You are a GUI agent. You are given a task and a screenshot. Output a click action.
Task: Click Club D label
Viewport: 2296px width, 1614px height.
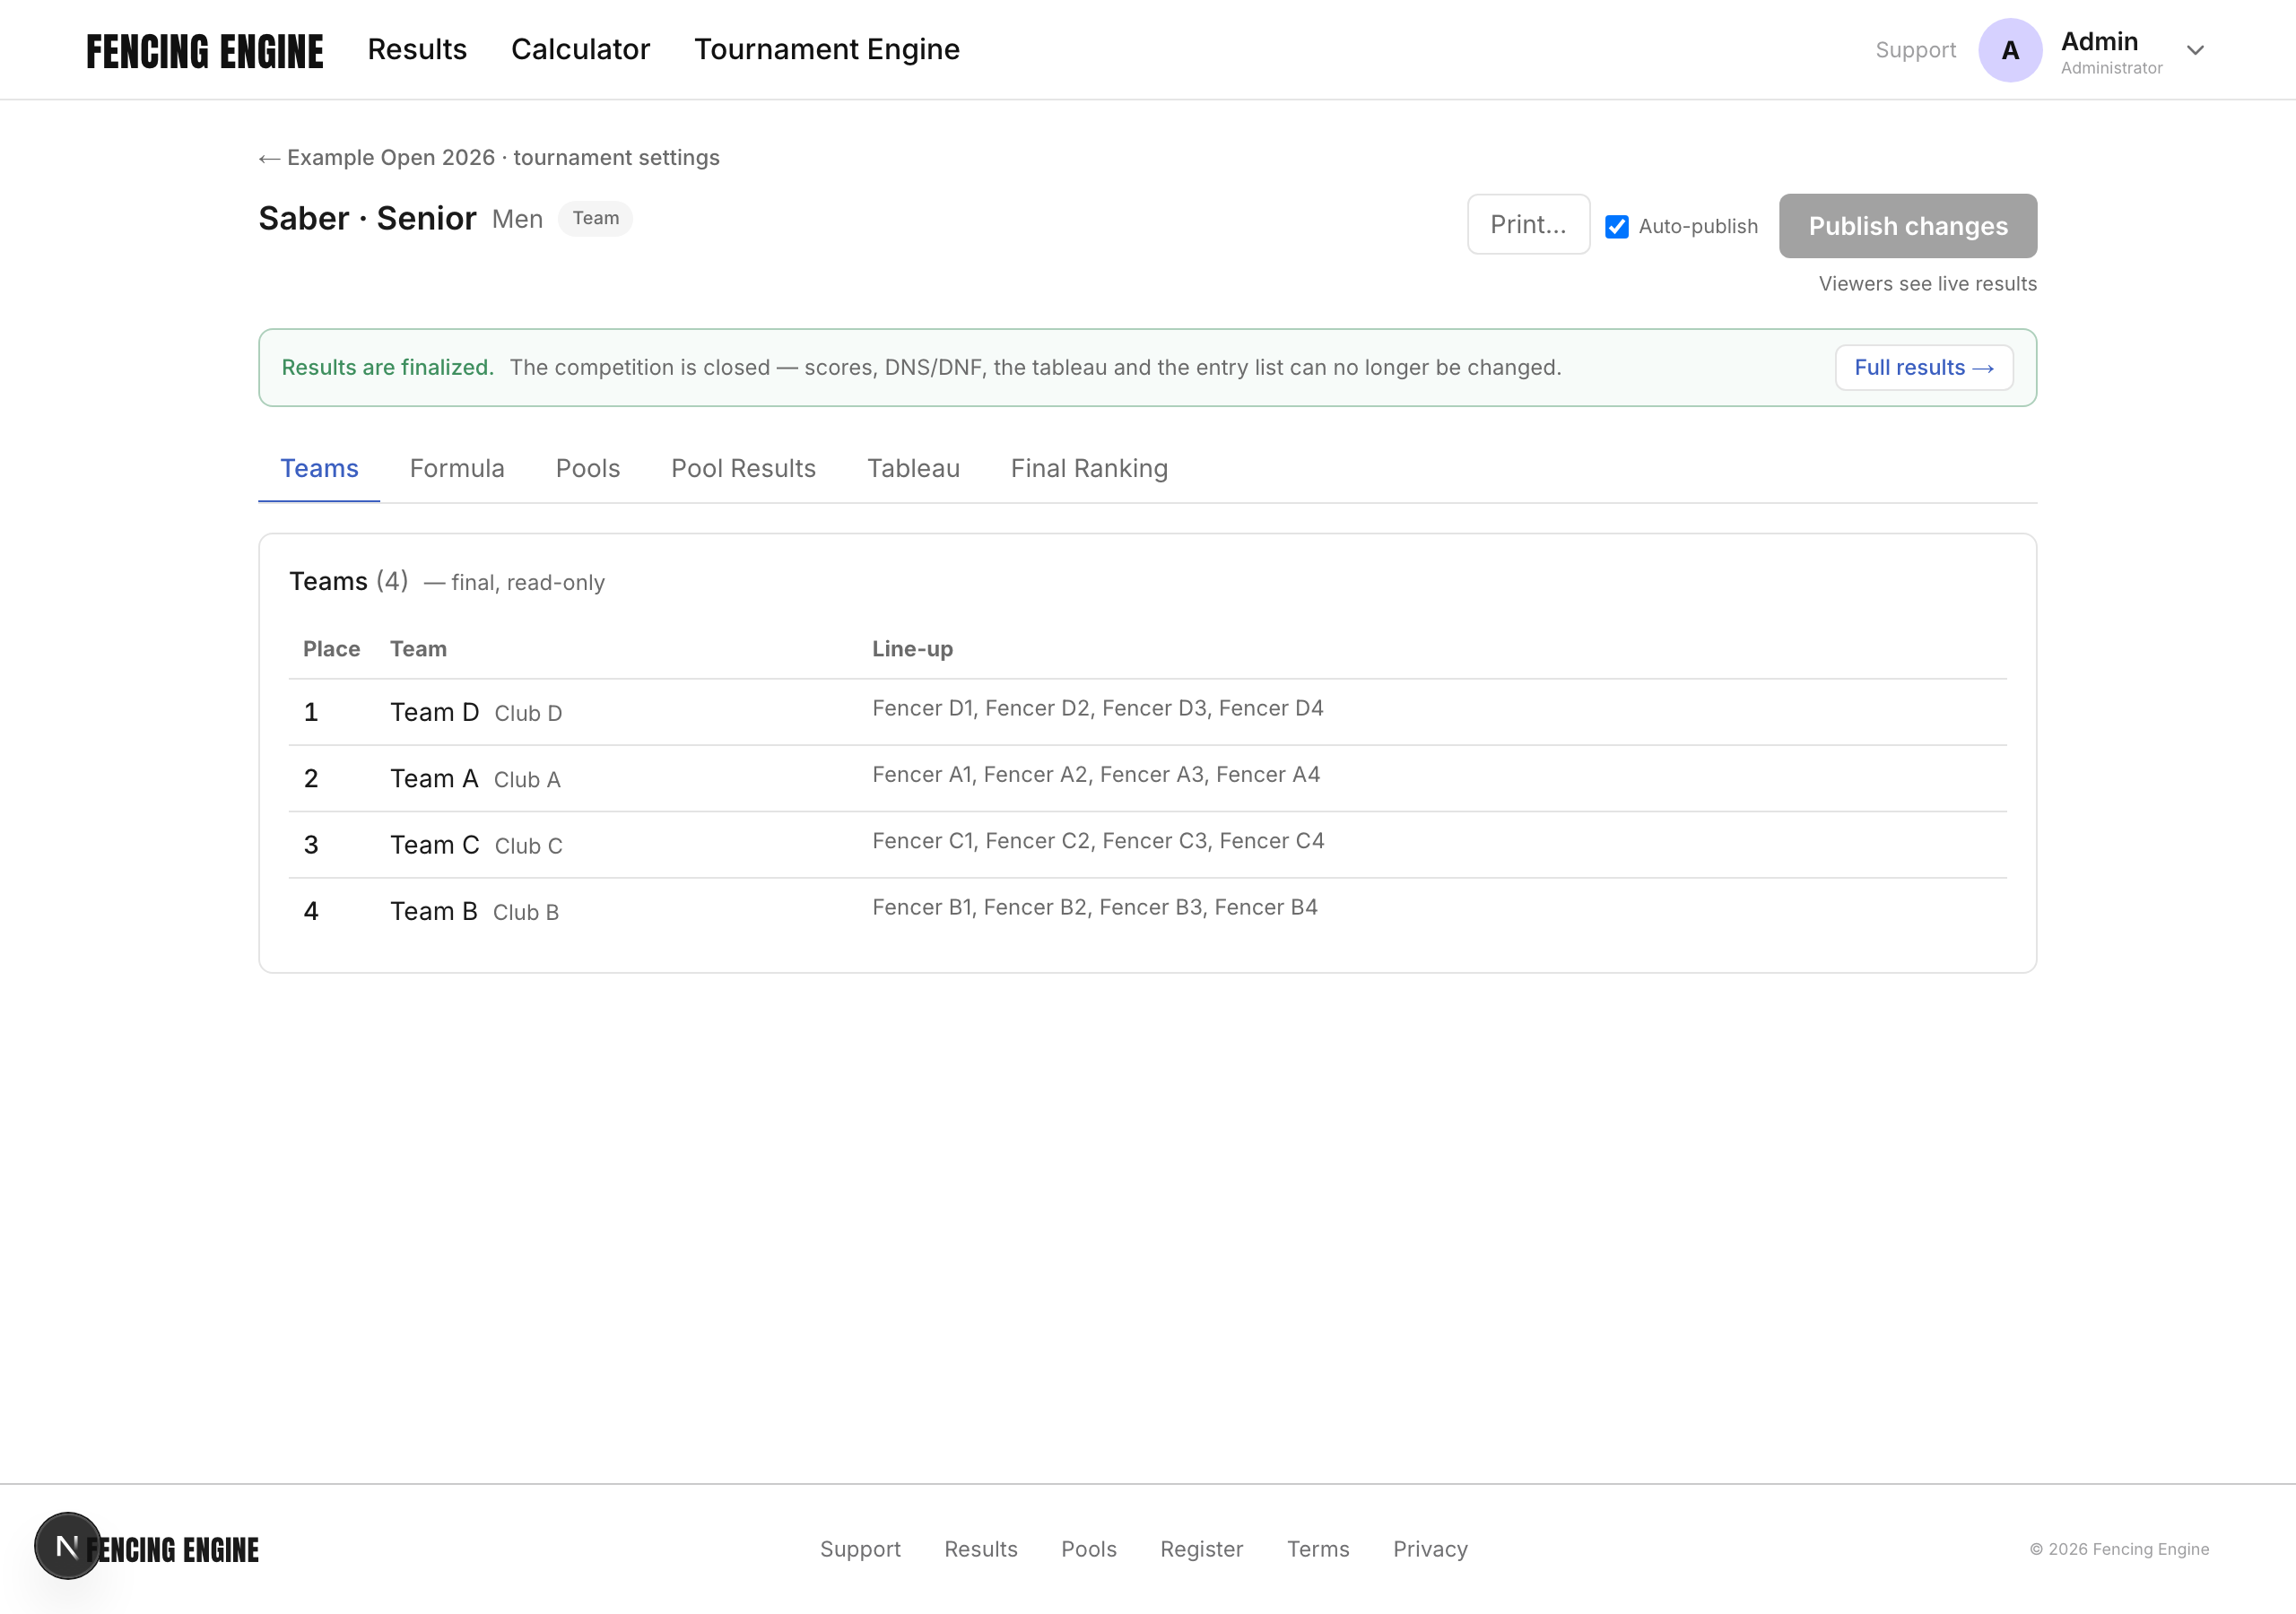click(528, 713)
